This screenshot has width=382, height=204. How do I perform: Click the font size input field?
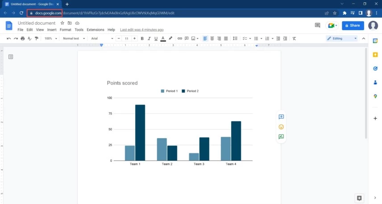coord(126,38)
